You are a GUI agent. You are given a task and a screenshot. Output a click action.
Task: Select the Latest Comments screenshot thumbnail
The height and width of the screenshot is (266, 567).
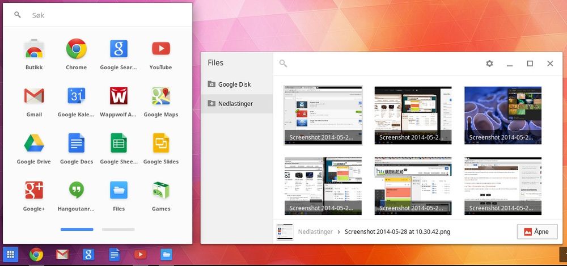click(x=503, y=186)
